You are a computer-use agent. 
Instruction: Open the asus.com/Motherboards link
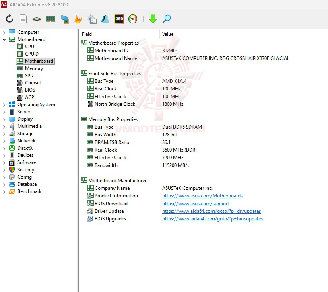[202, 196]
